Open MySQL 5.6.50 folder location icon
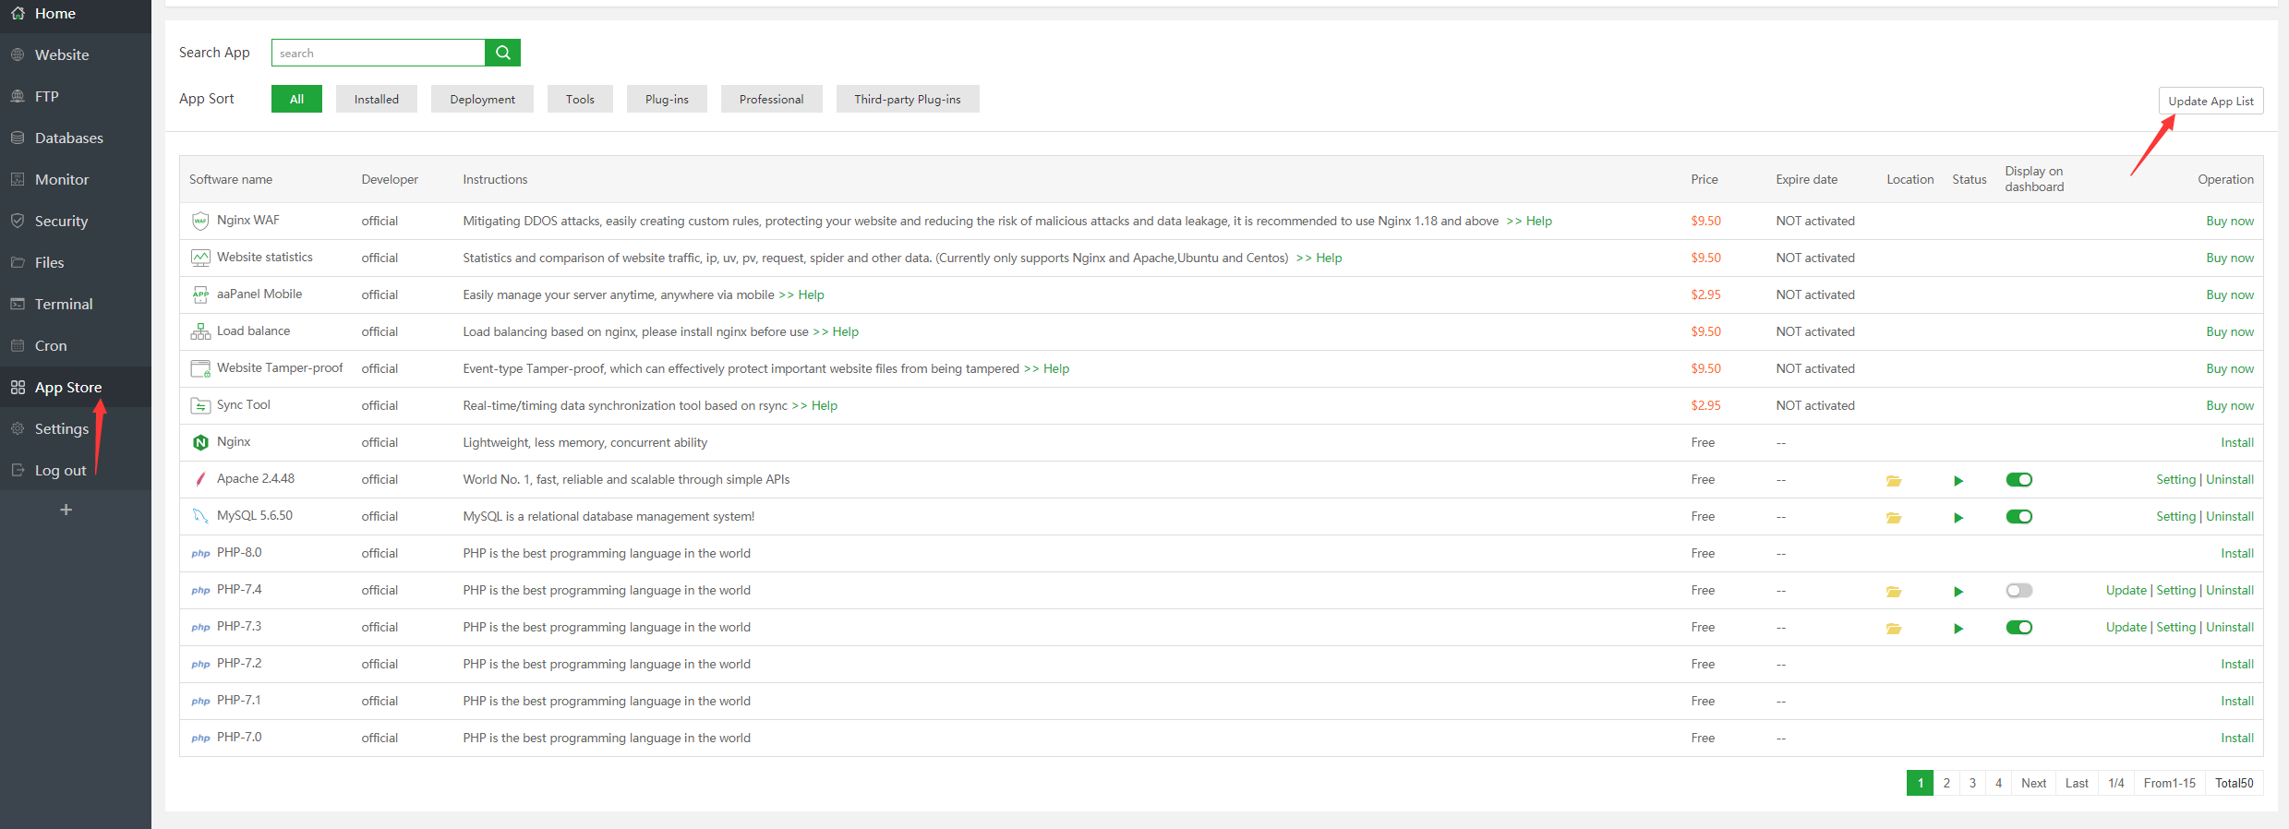 coord(1894,517)
